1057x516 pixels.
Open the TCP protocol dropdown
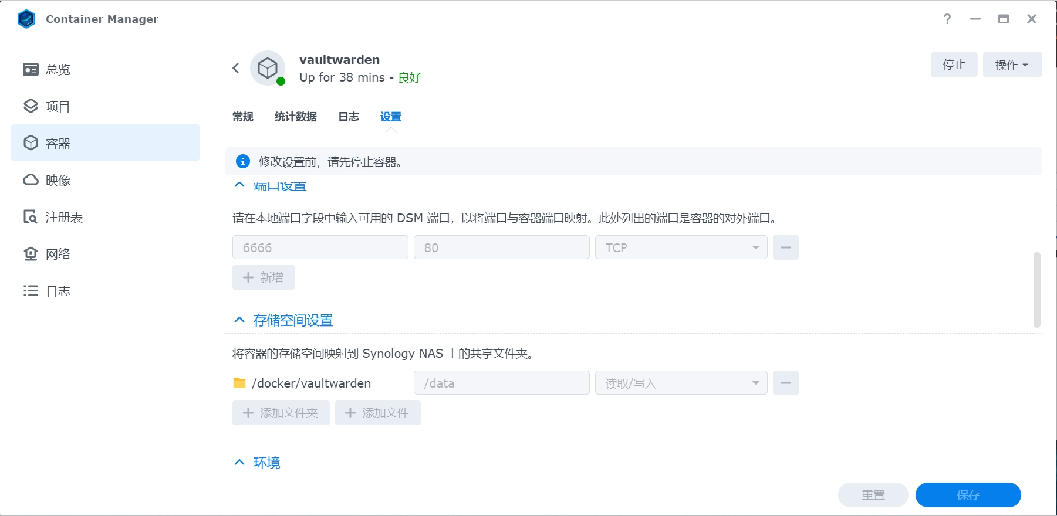tap(681, 247)
